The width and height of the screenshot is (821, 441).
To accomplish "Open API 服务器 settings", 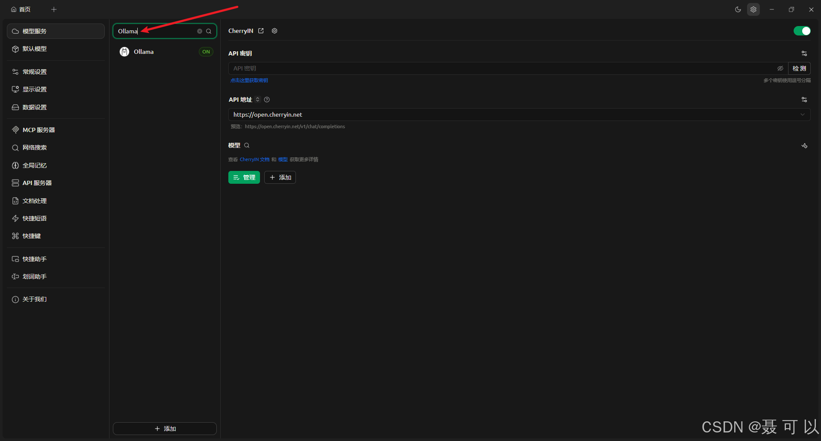I will point(56,183).
